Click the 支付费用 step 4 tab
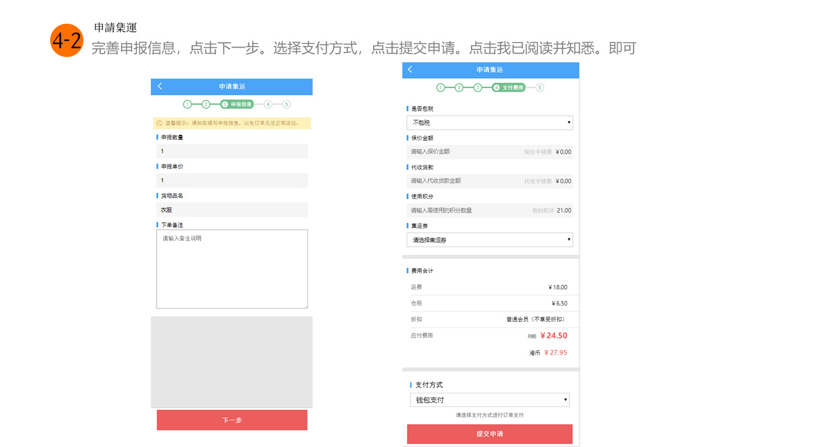The height and width of the screenshot is (447, 825). 508,88
